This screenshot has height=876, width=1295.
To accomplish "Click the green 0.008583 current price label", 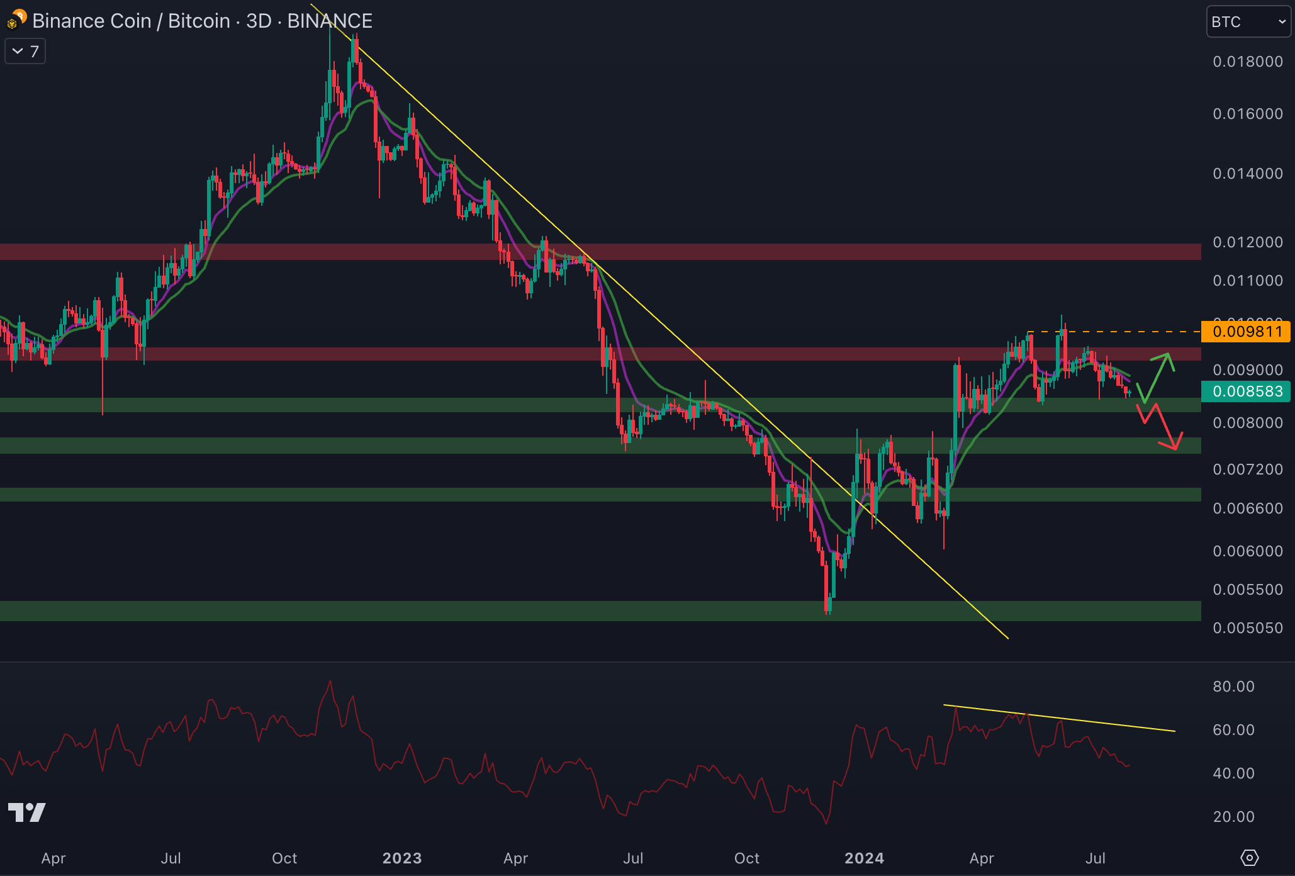I will tap(1246, 391).
